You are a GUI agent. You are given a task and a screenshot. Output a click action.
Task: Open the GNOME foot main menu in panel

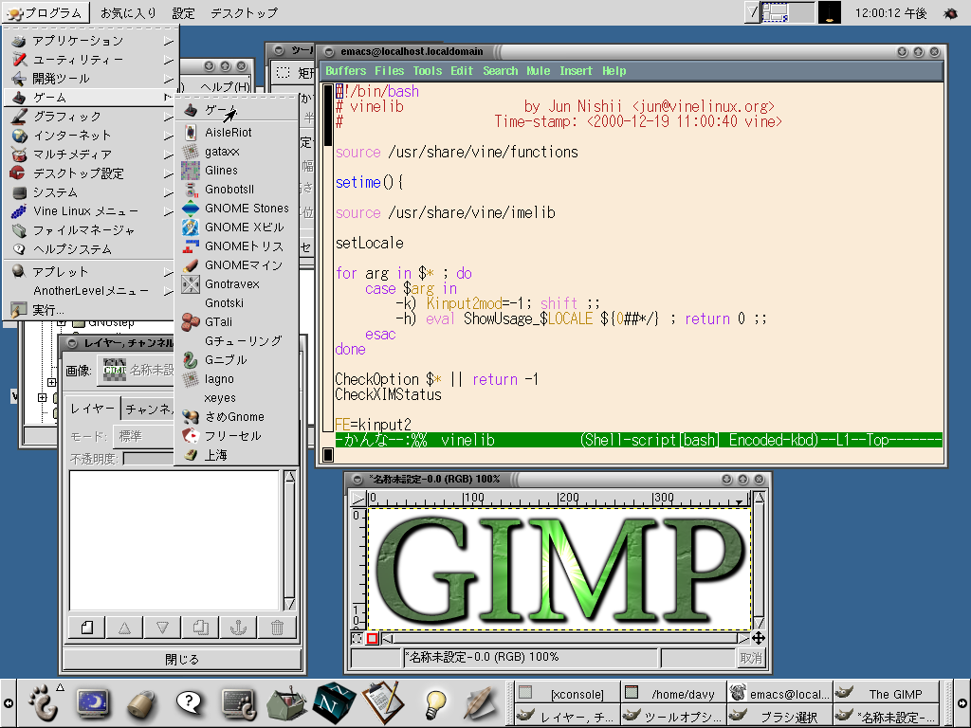44,702
